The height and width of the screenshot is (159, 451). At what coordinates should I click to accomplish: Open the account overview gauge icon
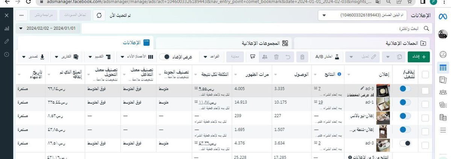(x=442, y=54)
